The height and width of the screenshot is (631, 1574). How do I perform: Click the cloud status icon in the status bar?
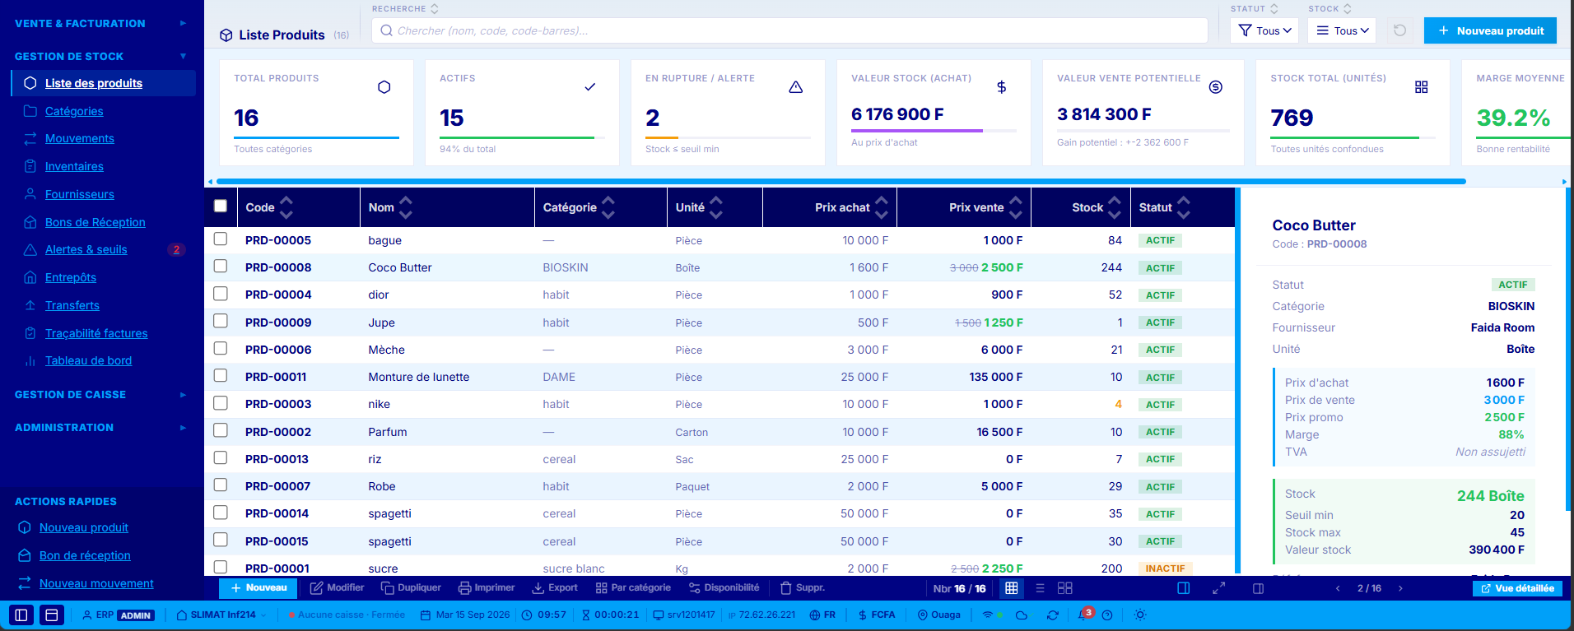(x=1022, y=615)
